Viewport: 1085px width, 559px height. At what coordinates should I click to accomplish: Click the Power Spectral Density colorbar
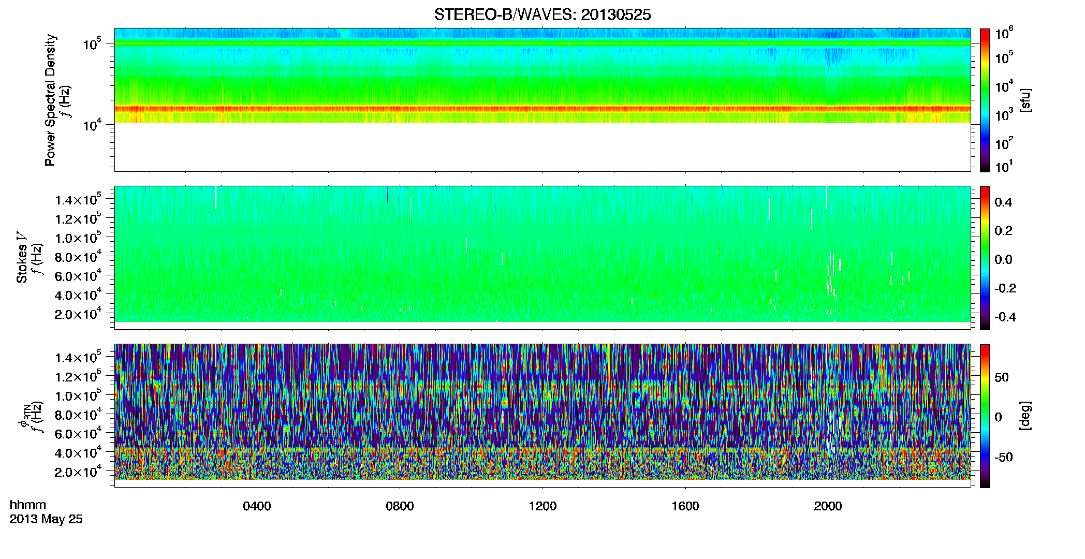pos(985,100)
